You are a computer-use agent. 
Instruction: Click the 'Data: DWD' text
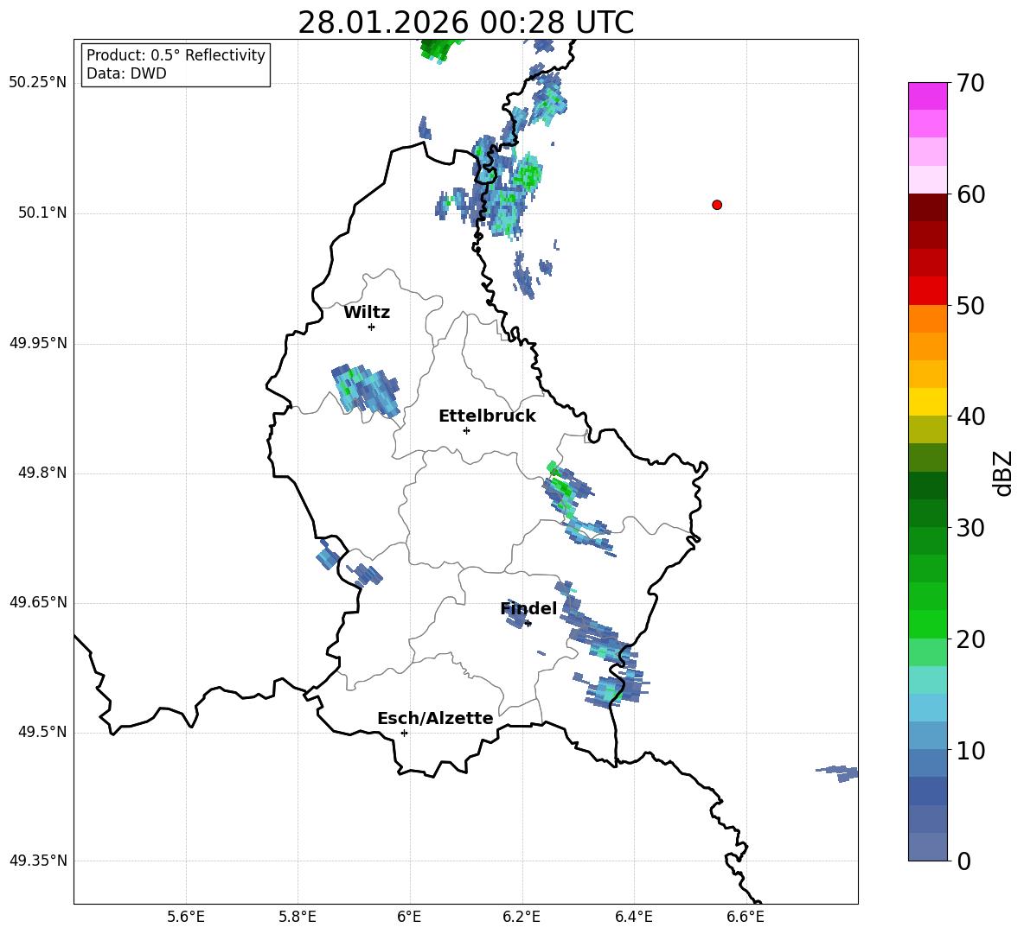(x=126, y=73)
